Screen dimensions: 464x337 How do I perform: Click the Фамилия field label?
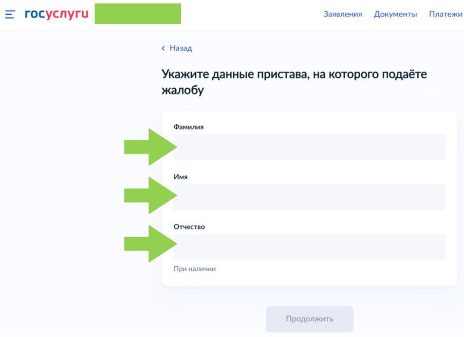point(188,127)
